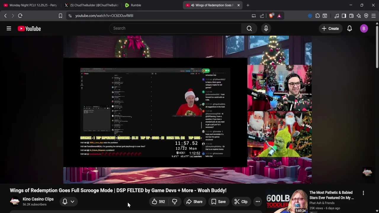Share this page from address bar
This screenshot has height=213, width=379.
[x=262, y=16]
